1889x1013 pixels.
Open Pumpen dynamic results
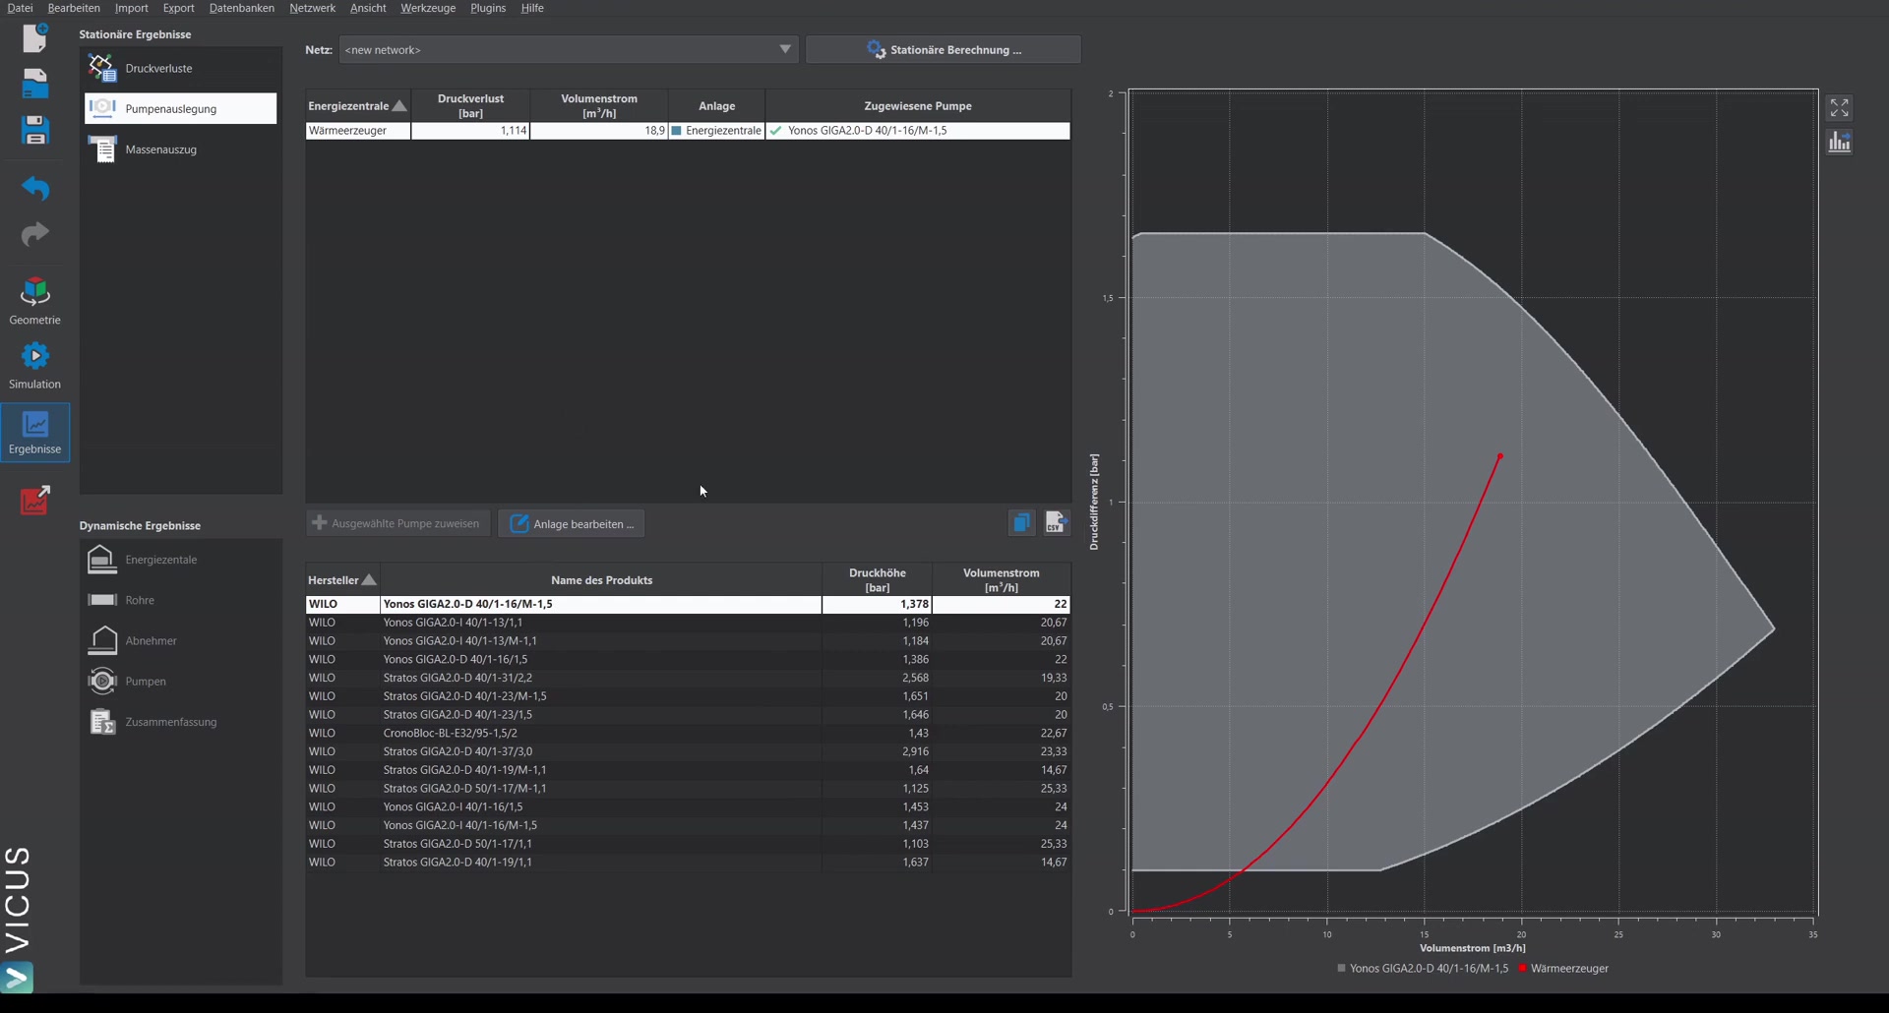coord(181,681)
